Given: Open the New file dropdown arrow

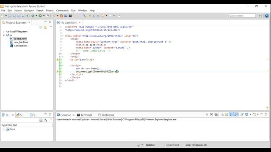Looking at the screenshot, I should (x=6, y=16).
